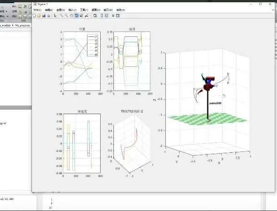Viewport: 277px width, 211px height.
Task: Click the section break icon beside 插入
Action: coord(20,6)
